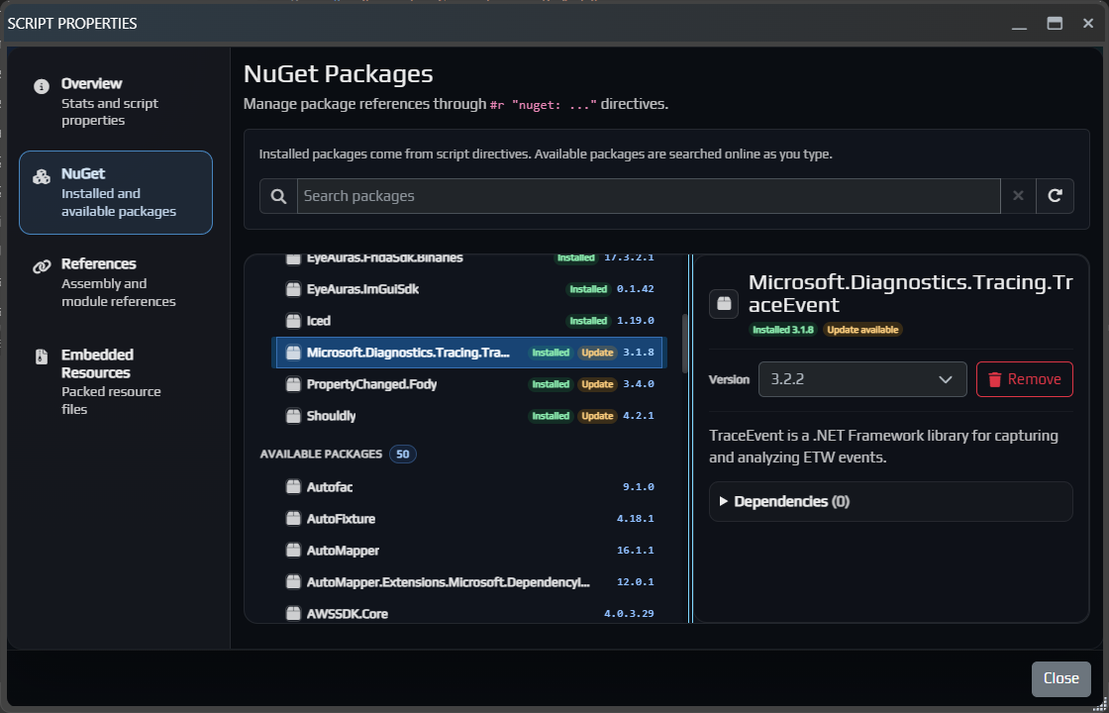This screenshot has width=1109, height=713.
Task: Select the Iced package in the list
Action: pyautogui.click(x=320, y=320)
